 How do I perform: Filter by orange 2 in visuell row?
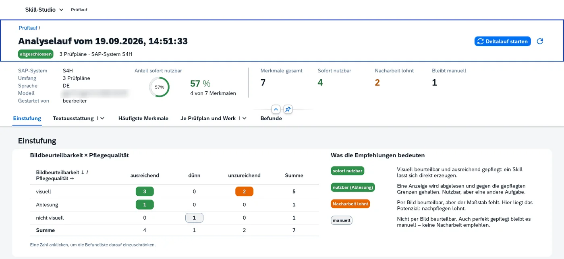pos(244,191)
